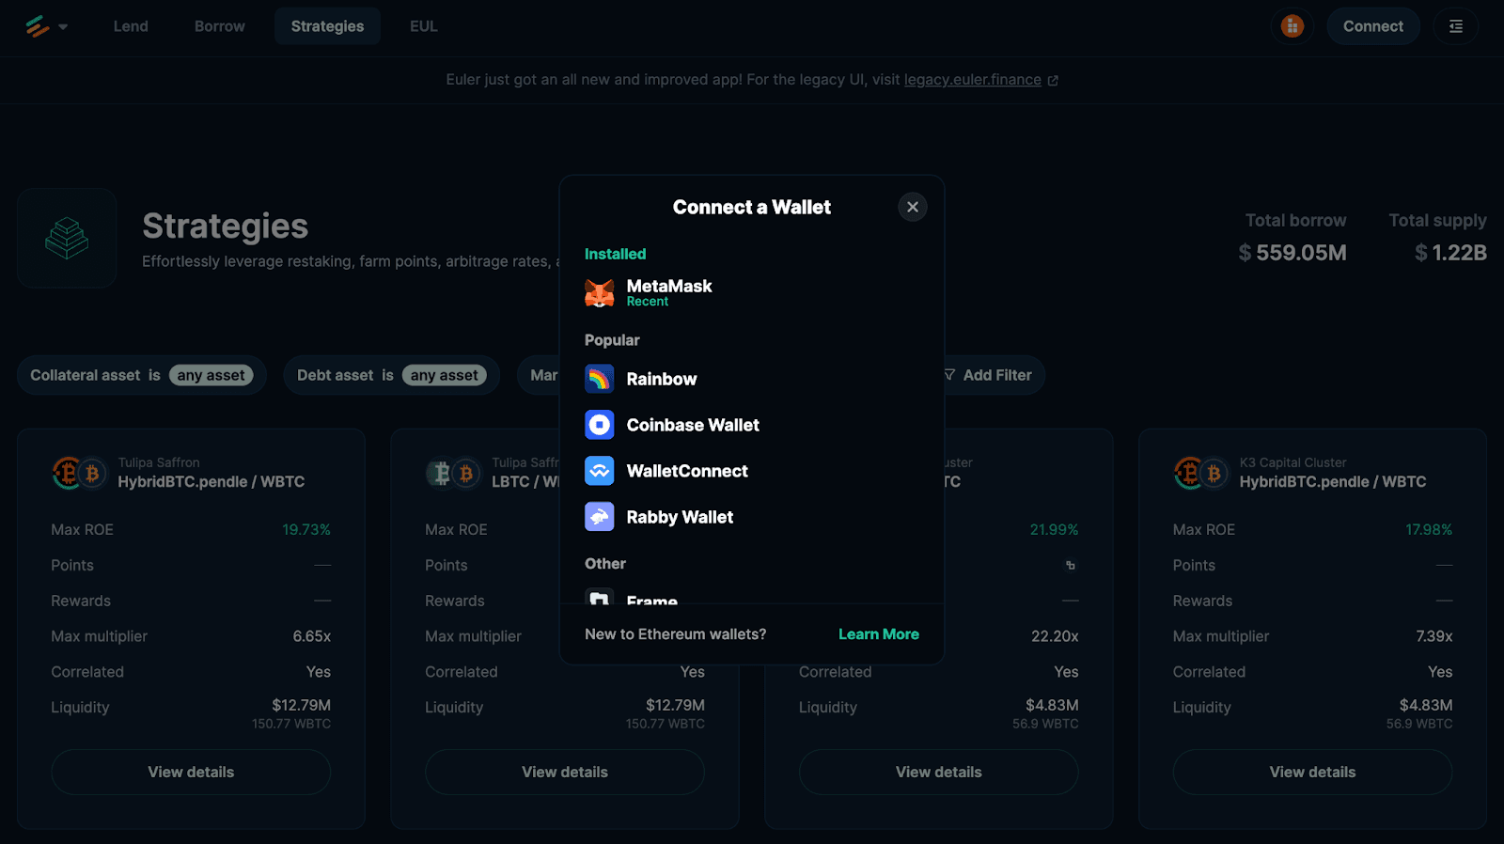Click the WalletConnect logo icon
This screenshot has height=844, width=1504.
(599, 471)
